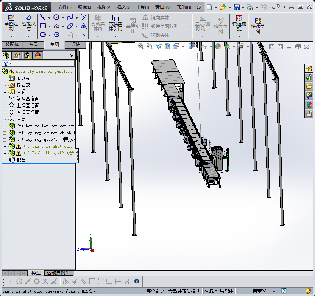Switch to the 模型 bottom tab
The image size is (315, 296).
point(36,273)
